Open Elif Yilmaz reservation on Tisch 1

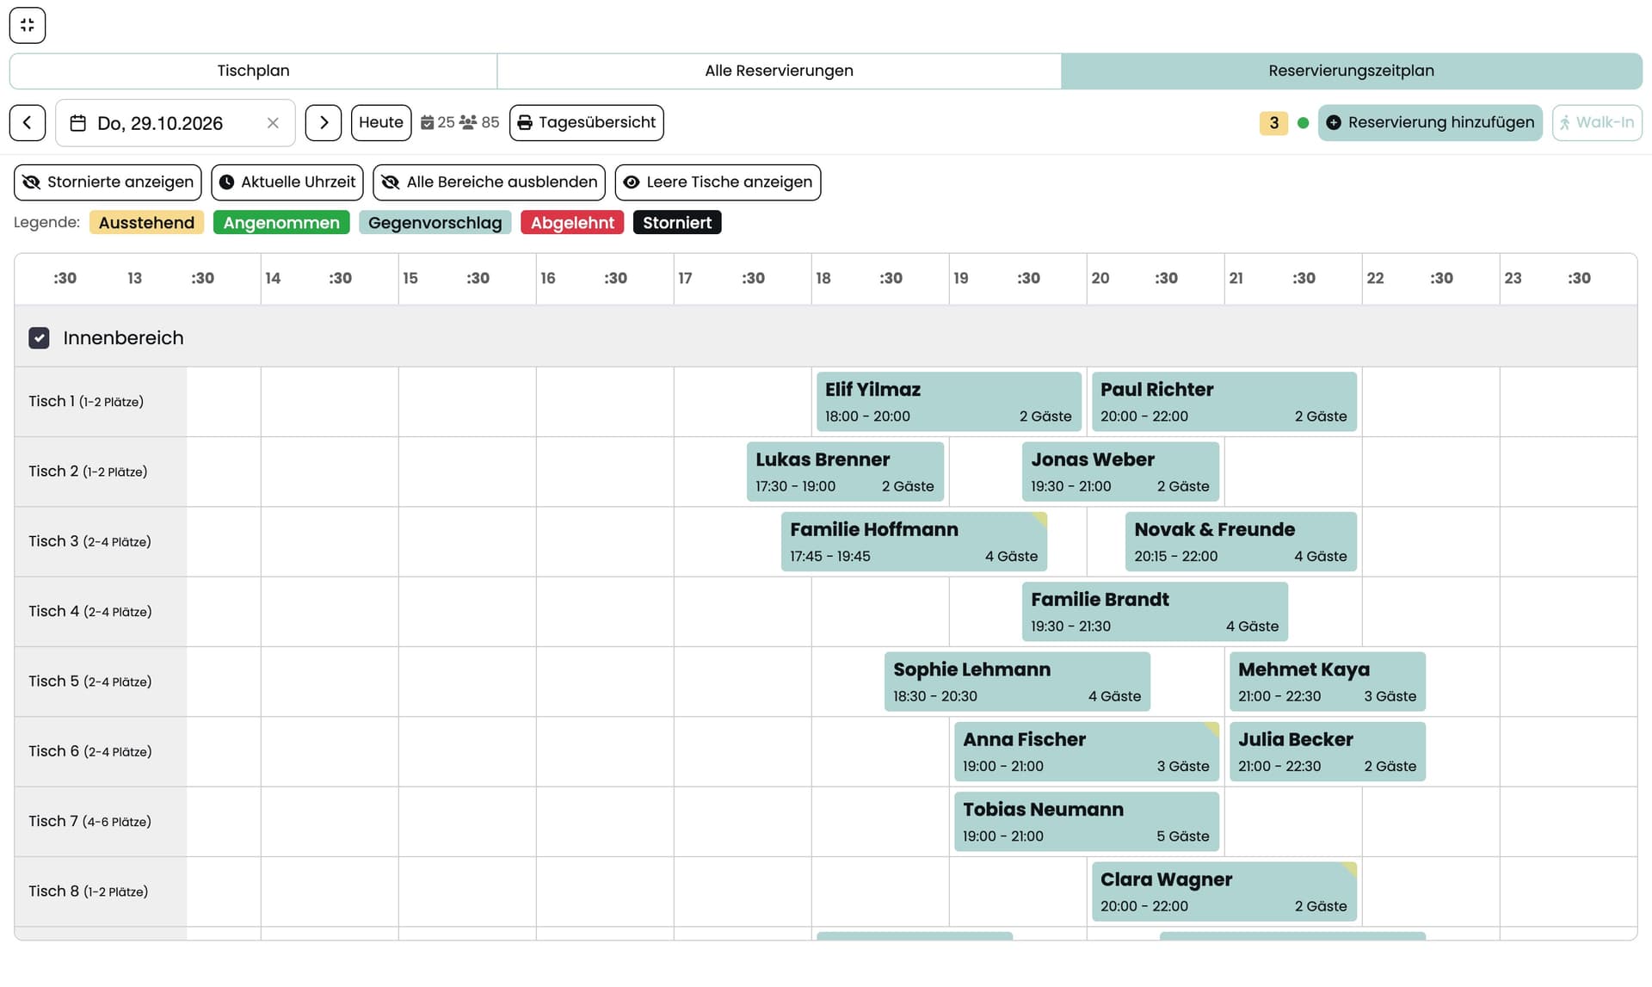[948, 402]
